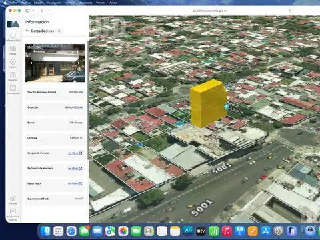Open the Safari menu in menu bar

click(13, 3)
